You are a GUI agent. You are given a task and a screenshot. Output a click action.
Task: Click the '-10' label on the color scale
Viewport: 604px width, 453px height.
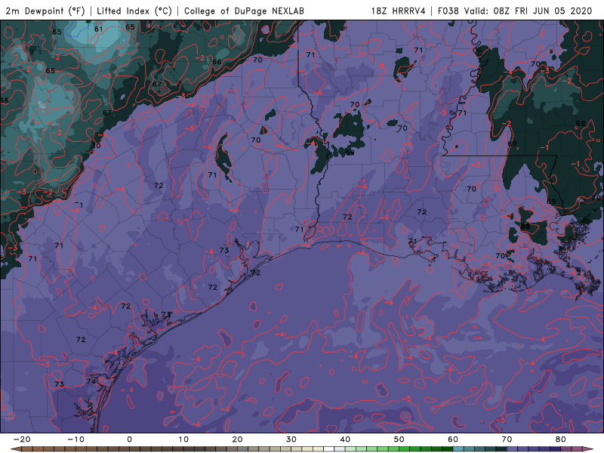(x=75, y=439)
